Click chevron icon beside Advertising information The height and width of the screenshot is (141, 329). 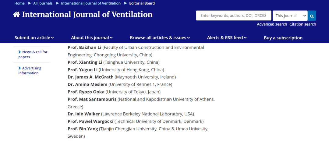tap(20, 68)
